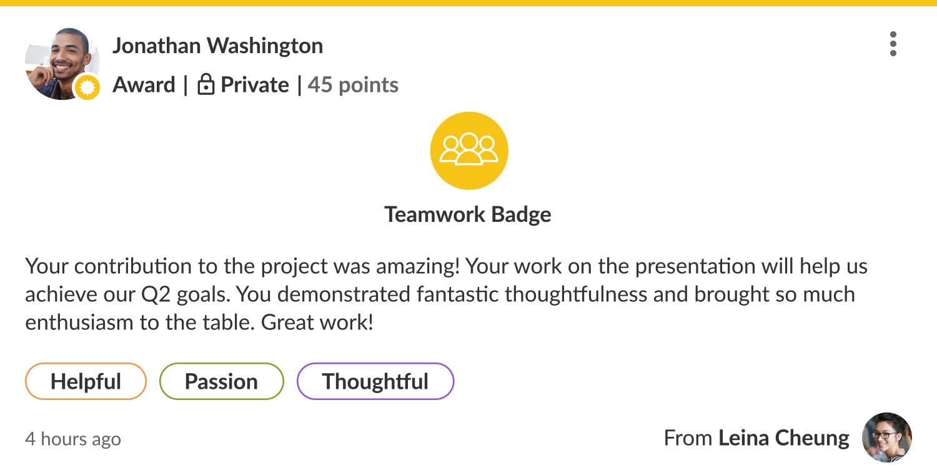This screenshot has width=937, height=475.
Task: Open sender Leina Cheung's name link
Action: 783,438
